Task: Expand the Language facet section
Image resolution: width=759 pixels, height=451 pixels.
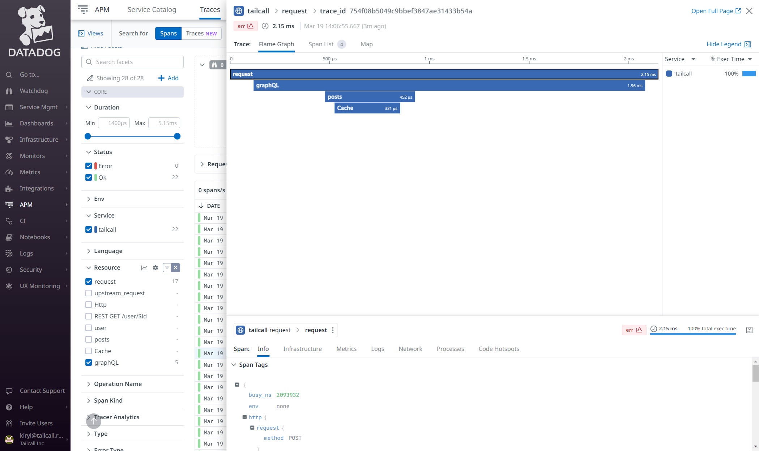Action: click(x=89, y=251)
